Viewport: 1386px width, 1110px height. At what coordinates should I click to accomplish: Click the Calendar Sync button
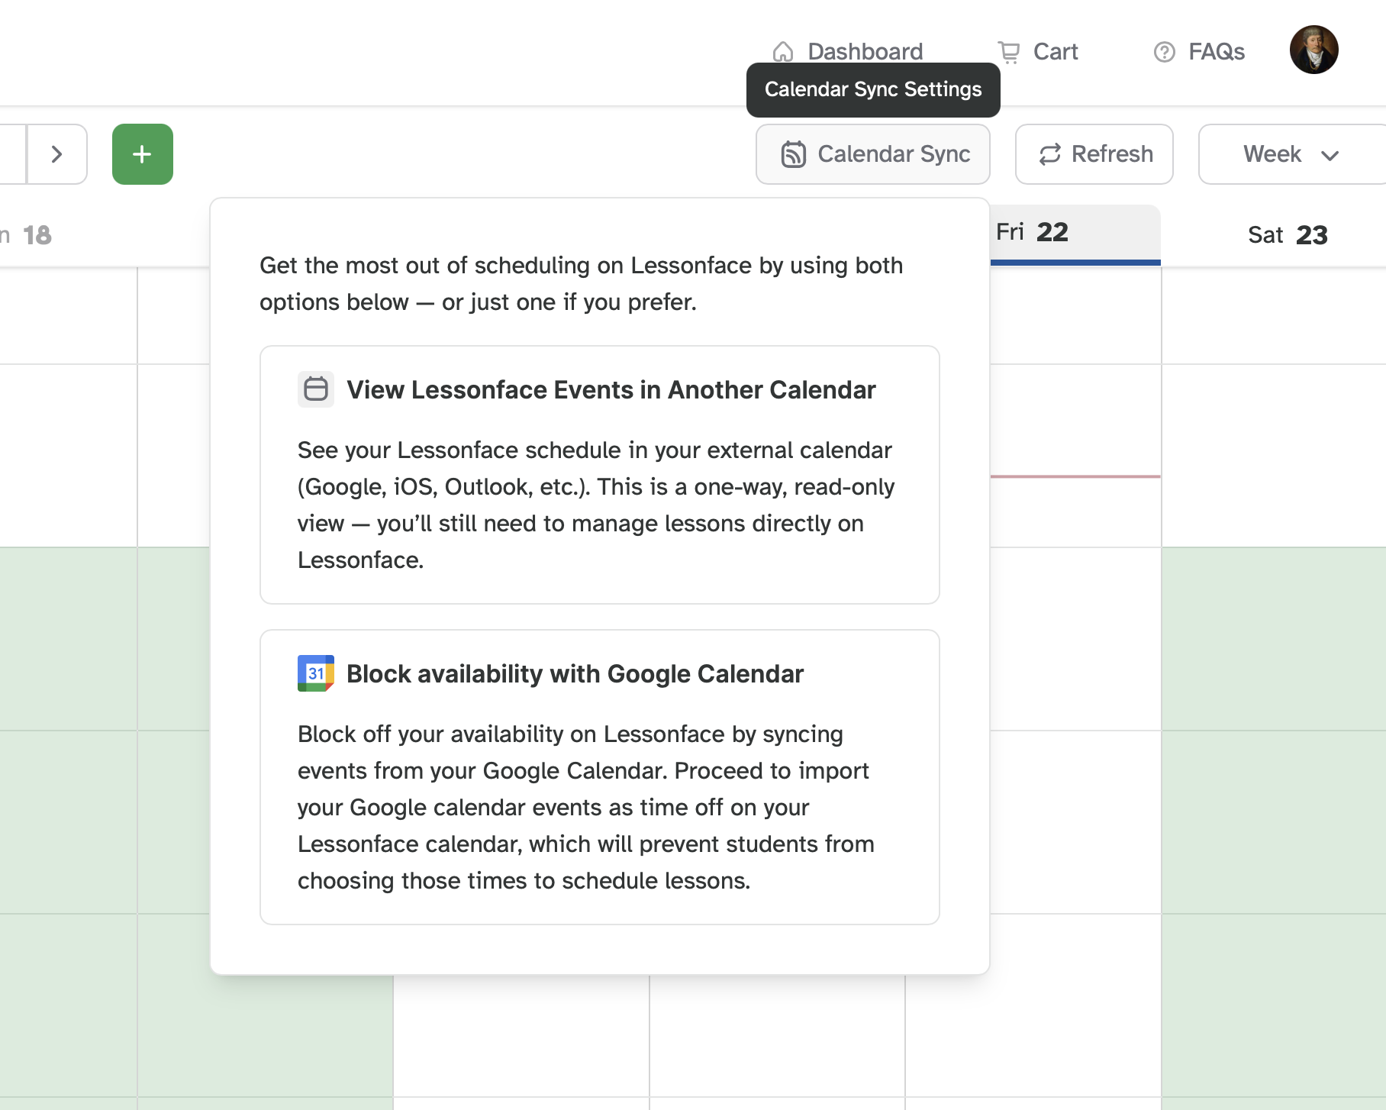coord(873,154)
